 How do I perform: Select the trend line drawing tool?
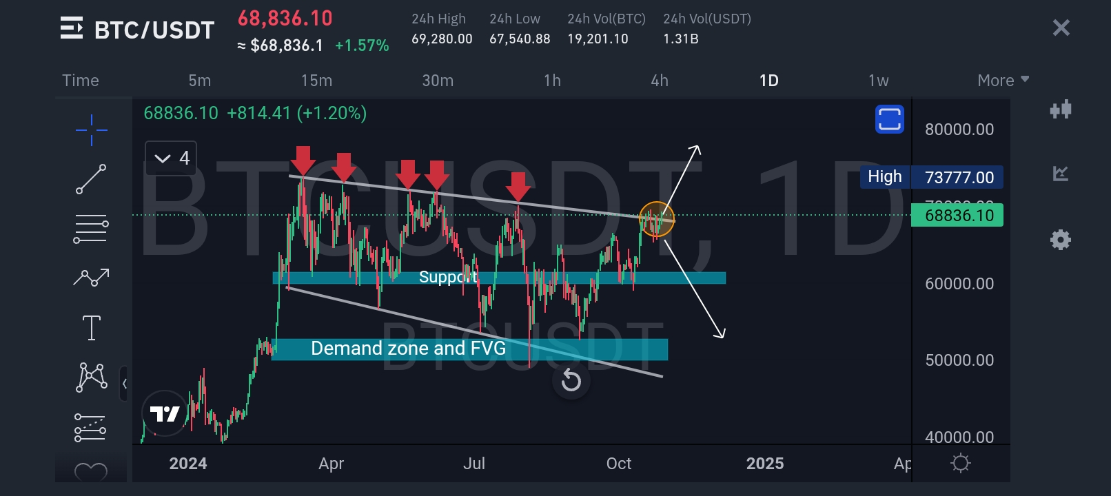91,179
